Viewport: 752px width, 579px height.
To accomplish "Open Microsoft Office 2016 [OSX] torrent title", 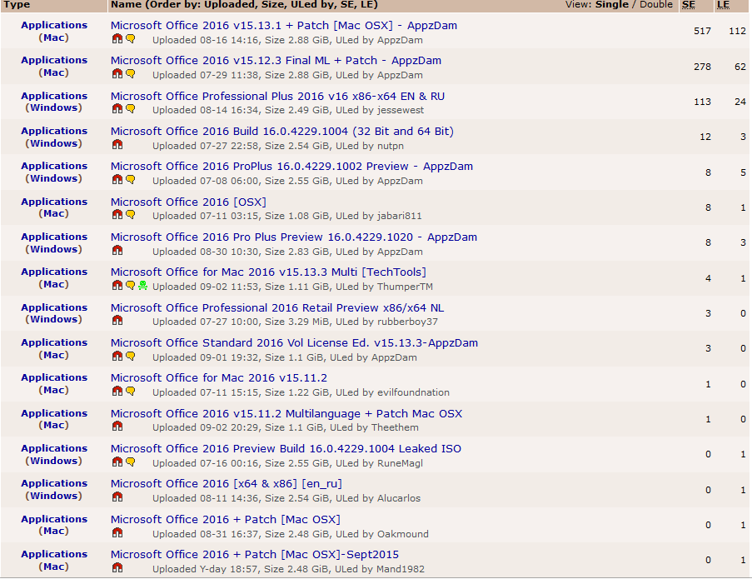I will [x=188, y=202].
